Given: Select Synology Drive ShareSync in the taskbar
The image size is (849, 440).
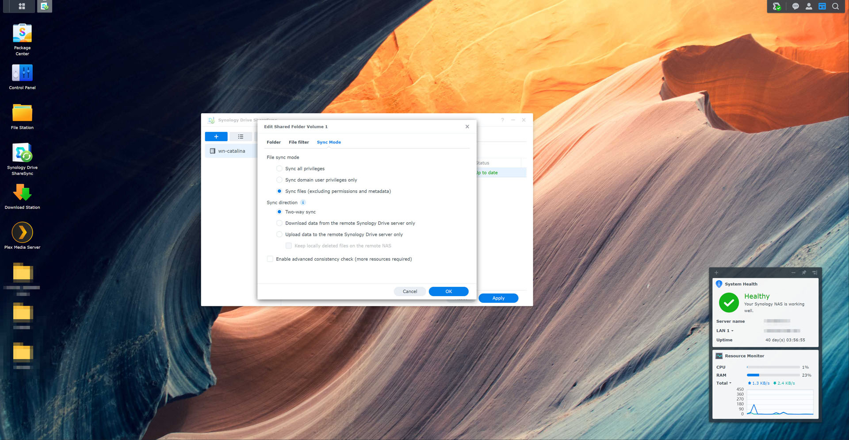Looking at the screenshot, I should click(x=44, y=6).
